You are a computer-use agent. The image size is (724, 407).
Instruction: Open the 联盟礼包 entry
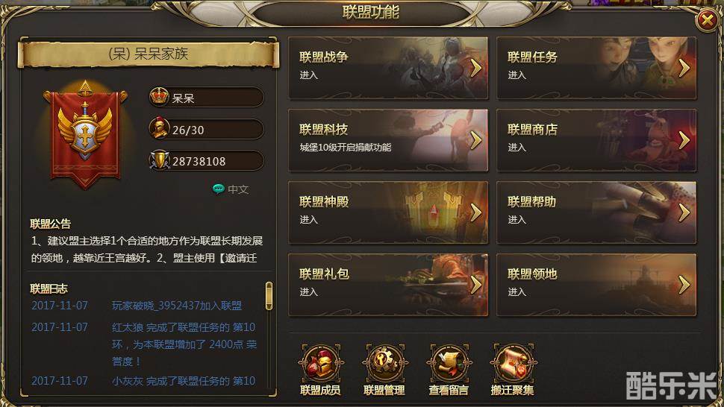click(388, 285)
